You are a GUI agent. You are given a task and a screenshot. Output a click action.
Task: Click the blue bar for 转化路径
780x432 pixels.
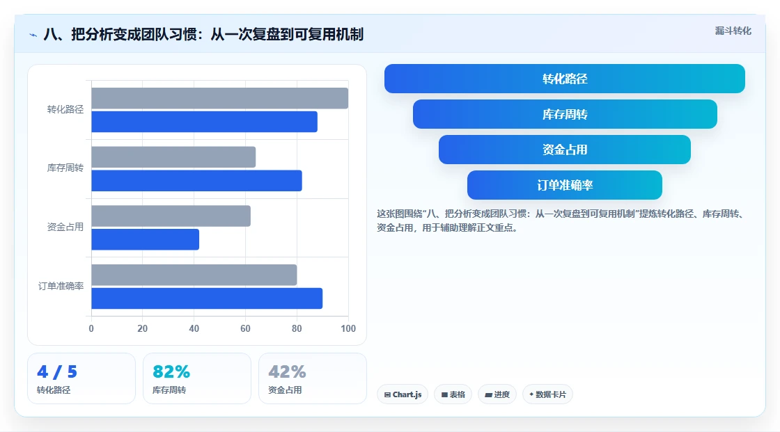tap(205, 122)
